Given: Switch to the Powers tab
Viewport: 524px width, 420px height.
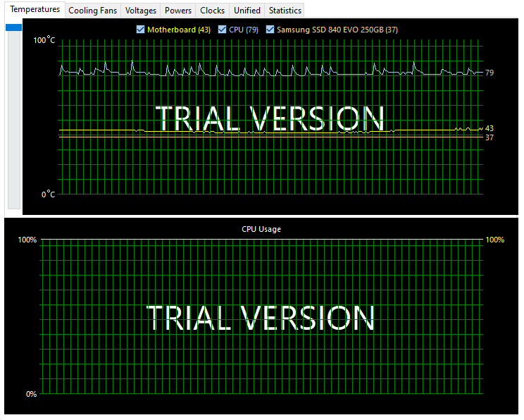Looking at the screenshot, I should click(x=178, y=11).
